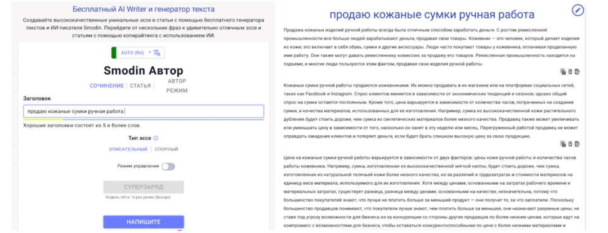Copy the first generated paragraph
The height and width of the screenshot is (233, 608).
point(563,71)
